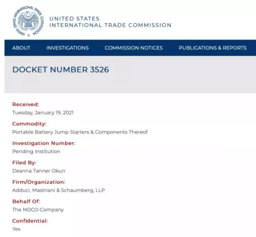Viewport: 256px width, 237px height.
Task: Click the Pending Institution value
Action: coord(37,152)
